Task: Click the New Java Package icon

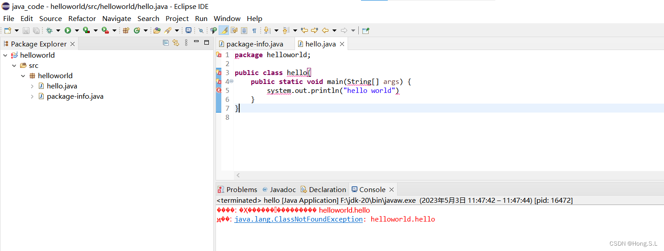Action: [126, 30]
